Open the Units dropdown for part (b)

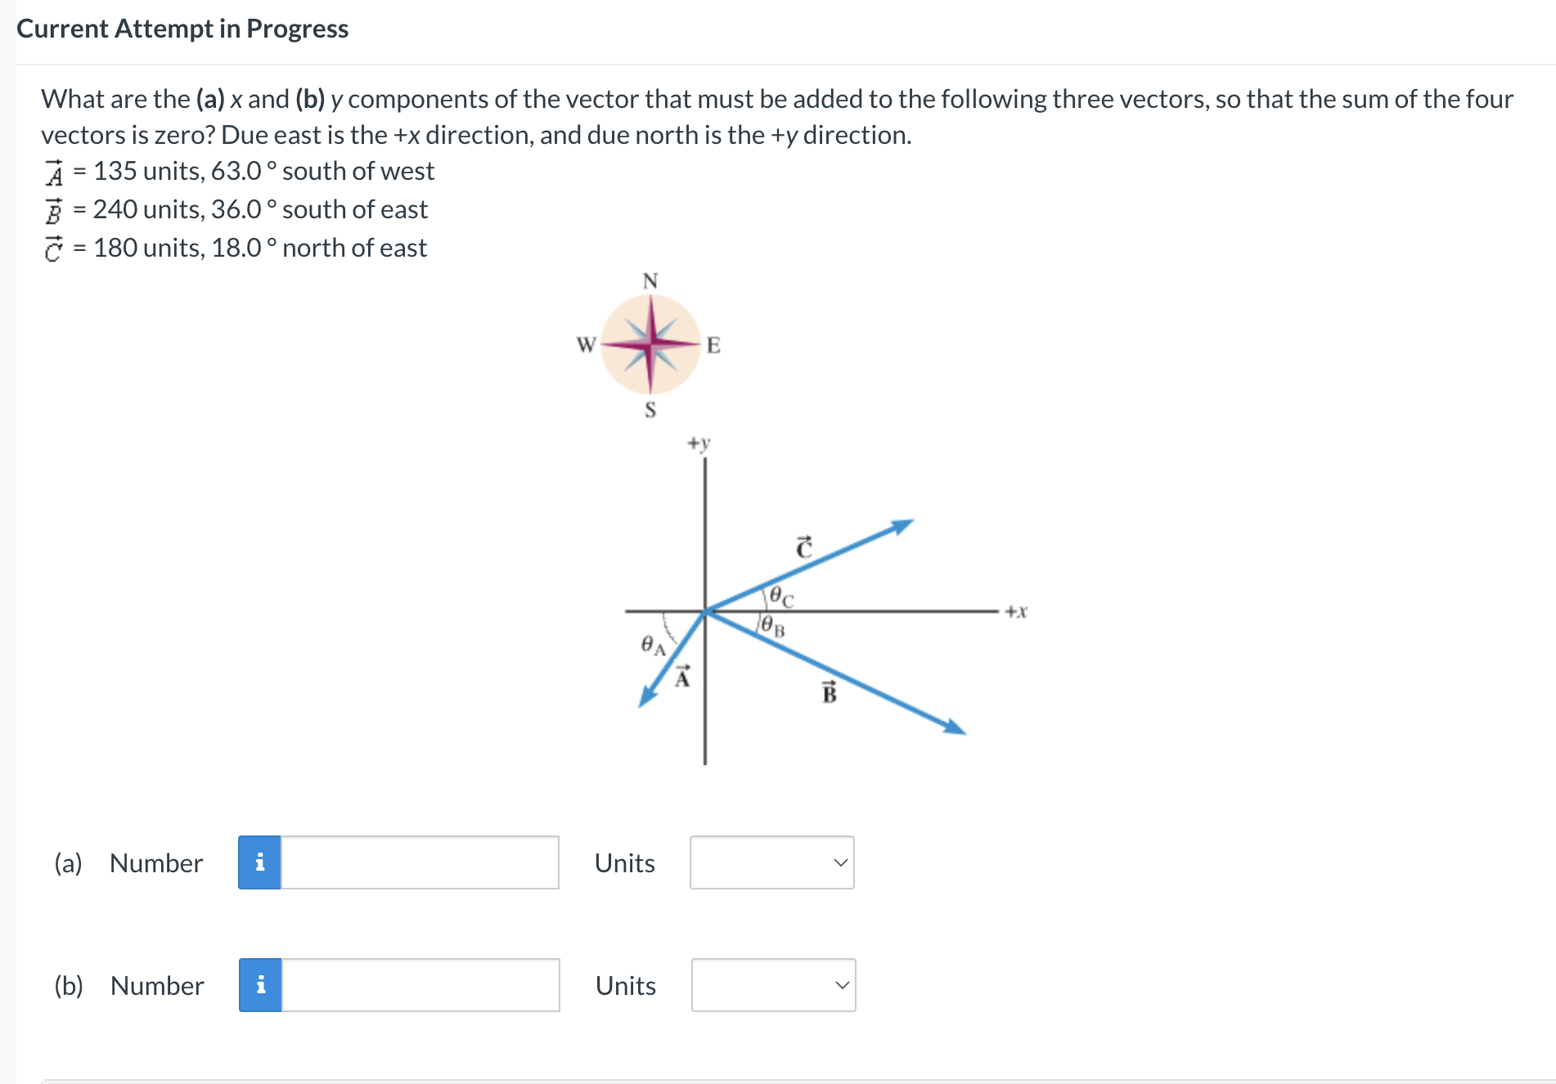click(x=771, y=986)
